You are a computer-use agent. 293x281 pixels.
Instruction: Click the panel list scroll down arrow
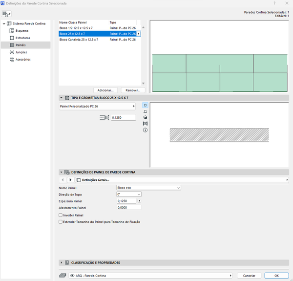click(143, 84)
